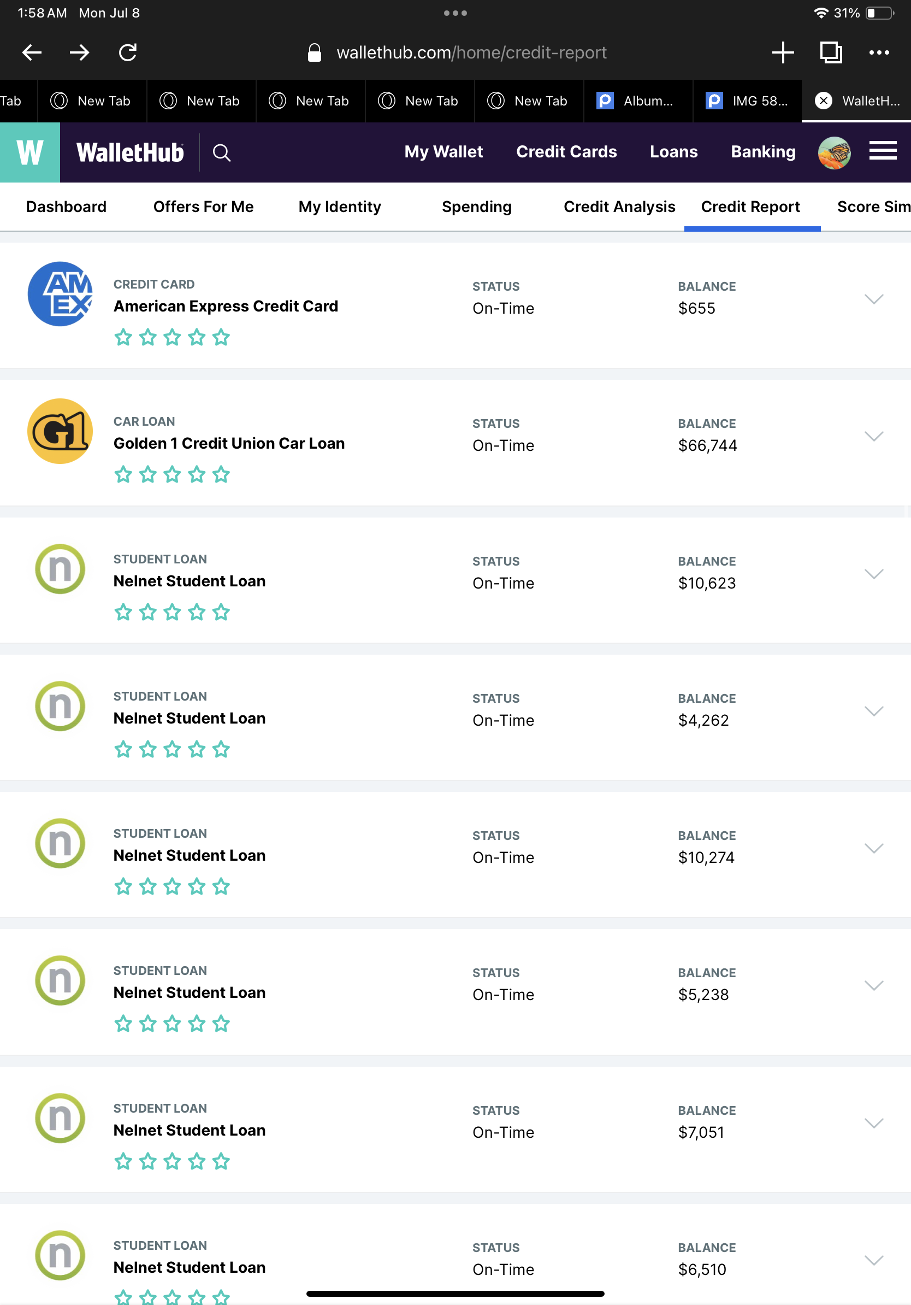Switch to the Offers For Me tab
911x1305 pixels.
pyautogui.click(x=203, y=207)
